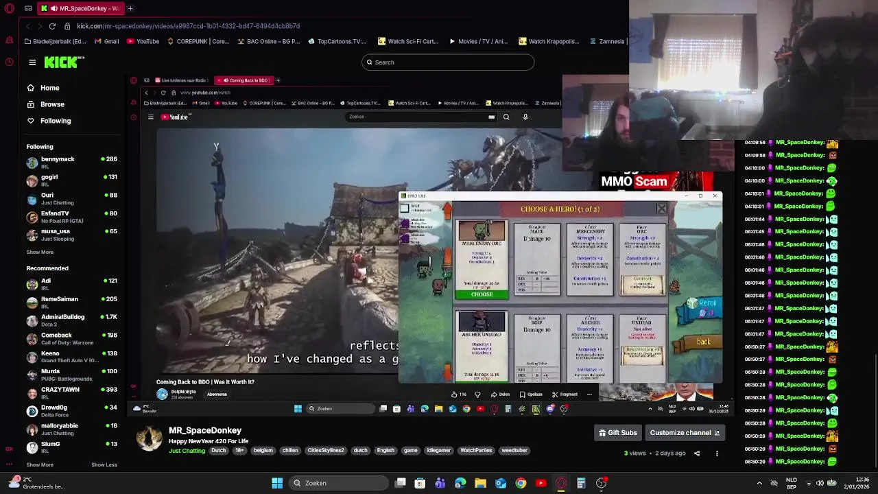Select the 18+ tag
The height and width of the screenshot is (494, 878).
coord(239,451)
